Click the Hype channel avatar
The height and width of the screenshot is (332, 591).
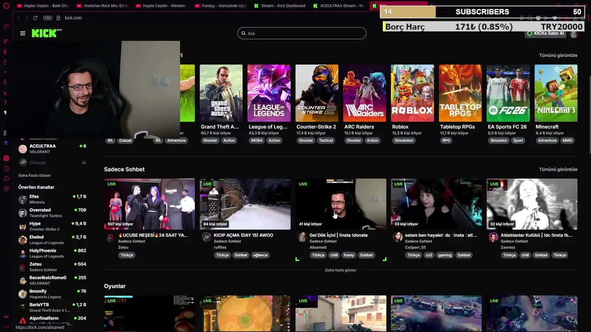pyautogui.click(x=23, y=226)
